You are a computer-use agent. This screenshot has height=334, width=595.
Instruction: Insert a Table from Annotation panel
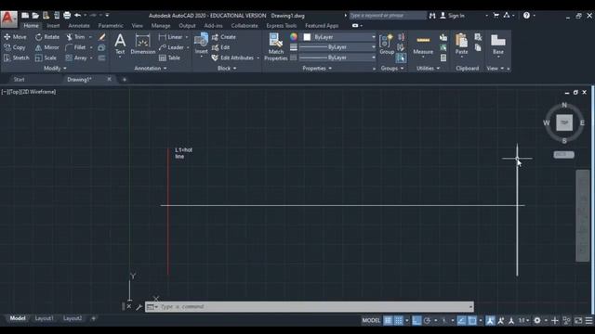(x=169, y=58)
